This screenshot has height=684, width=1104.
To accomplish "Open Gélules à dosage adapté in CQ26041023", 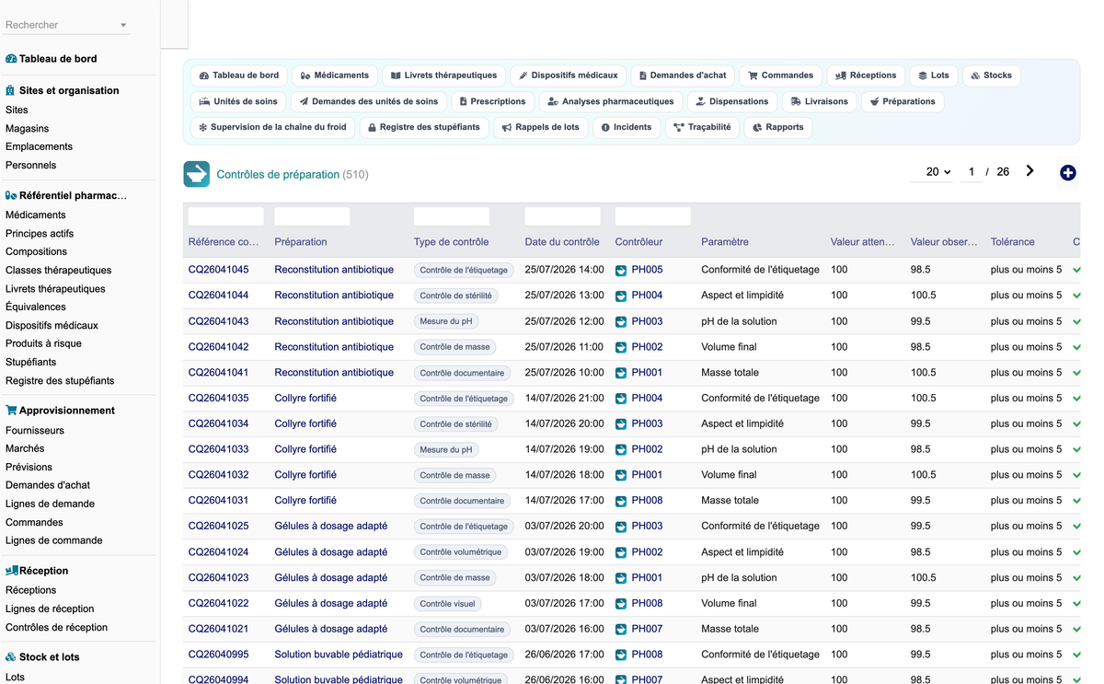I will [331, 578].
